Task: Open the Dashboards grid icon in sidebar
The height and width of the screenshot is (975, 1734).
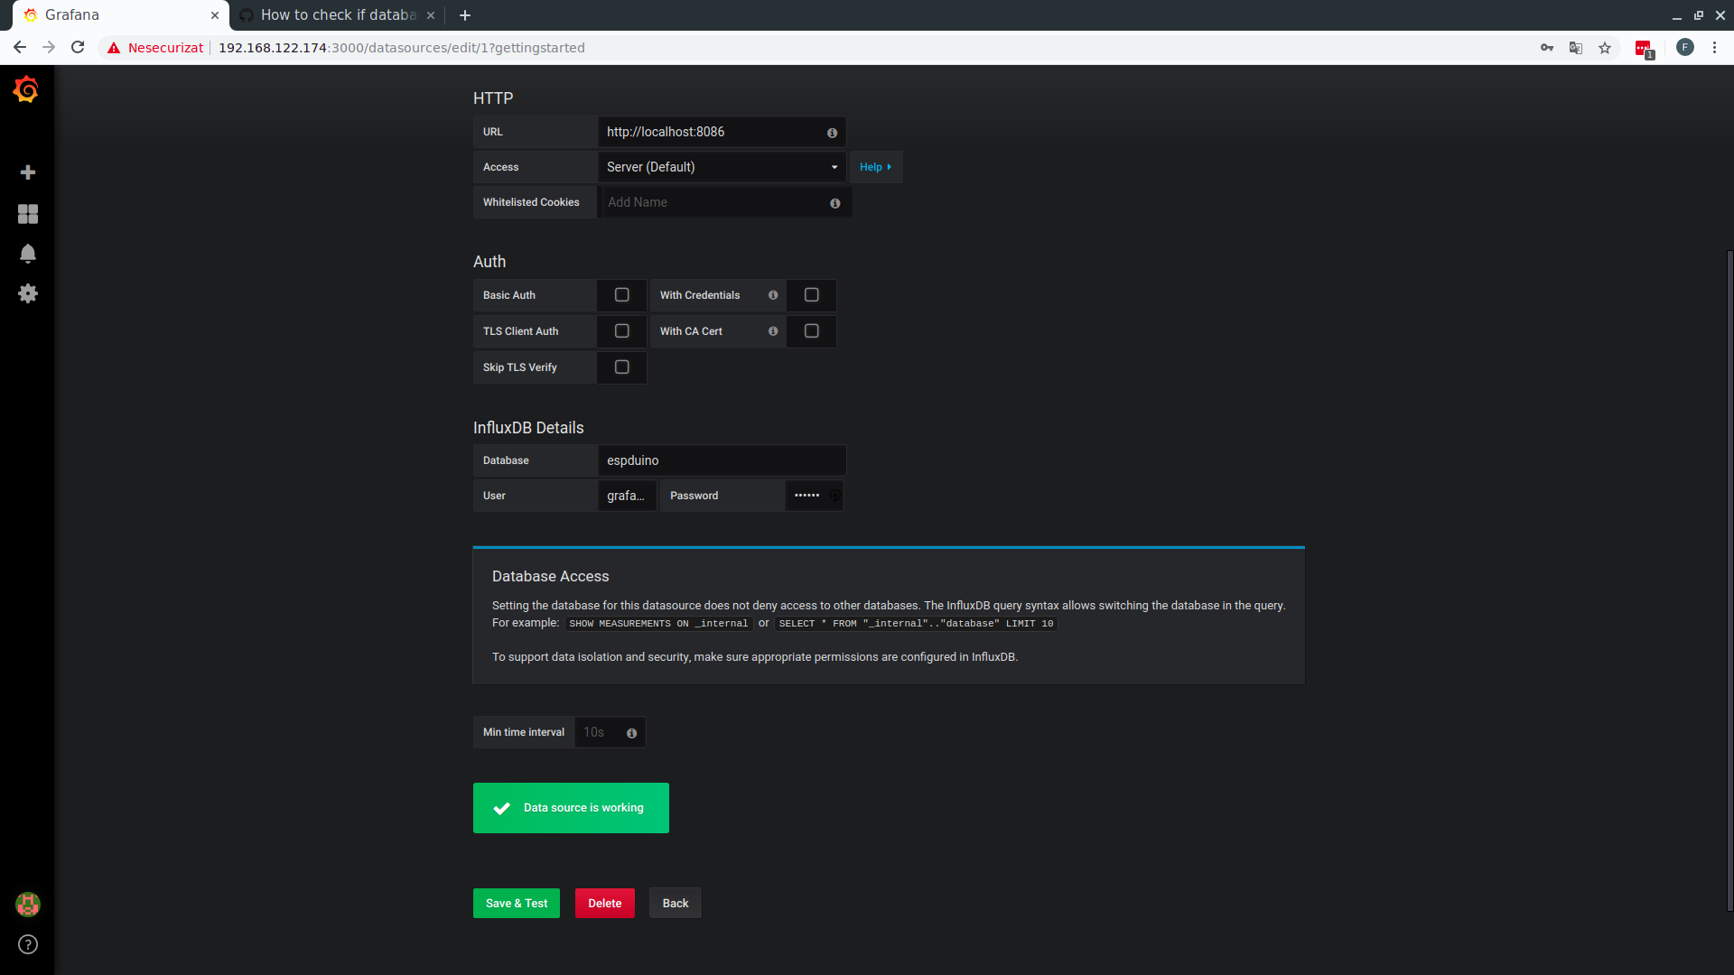Action: (28, 214)
